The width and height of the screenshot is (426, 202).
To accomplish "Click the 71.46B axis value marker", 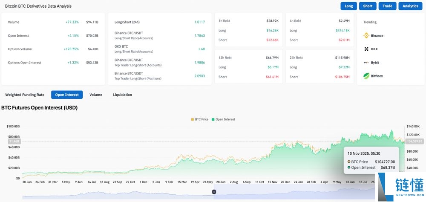I will [x=14, y=141].
